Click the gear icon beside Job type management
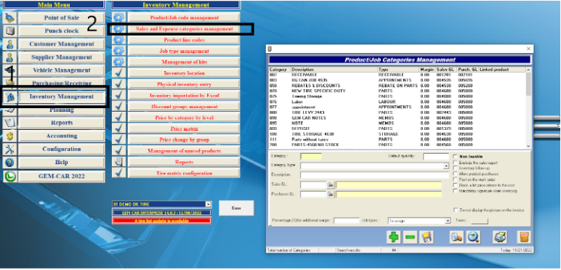Screen dimensions: 561x270 point(118,51)
